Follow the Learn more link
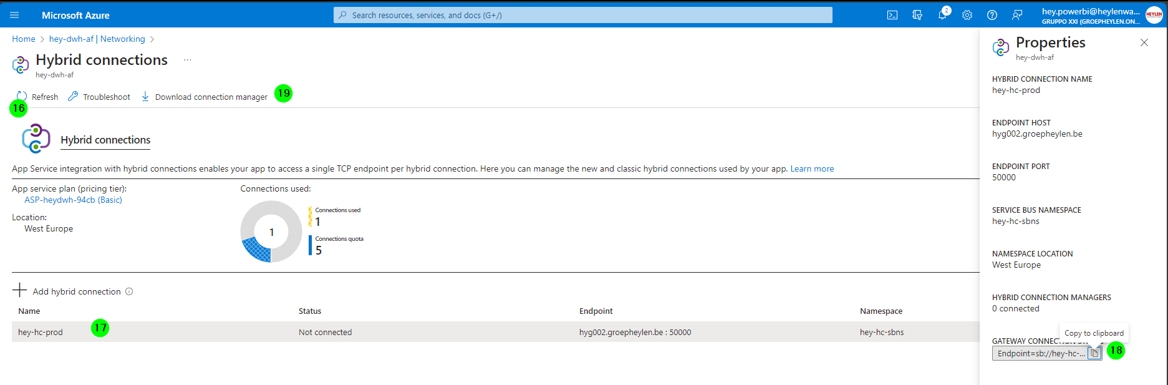This screenshot has width=1168, height=385. [812, 168]
